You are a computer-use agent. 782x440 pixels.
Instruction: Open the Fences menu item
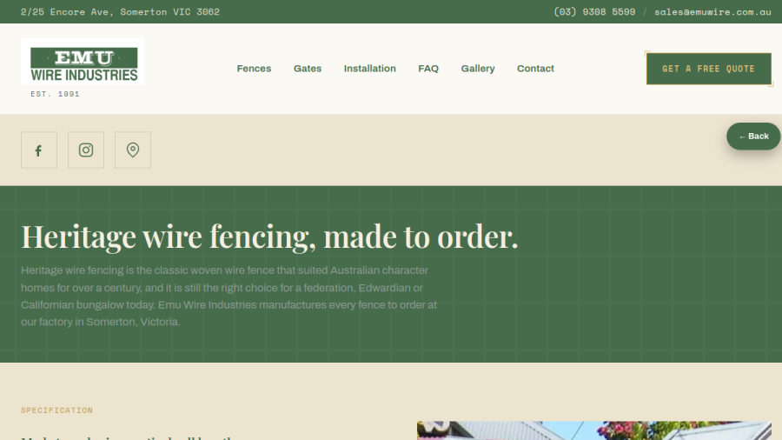254,69
